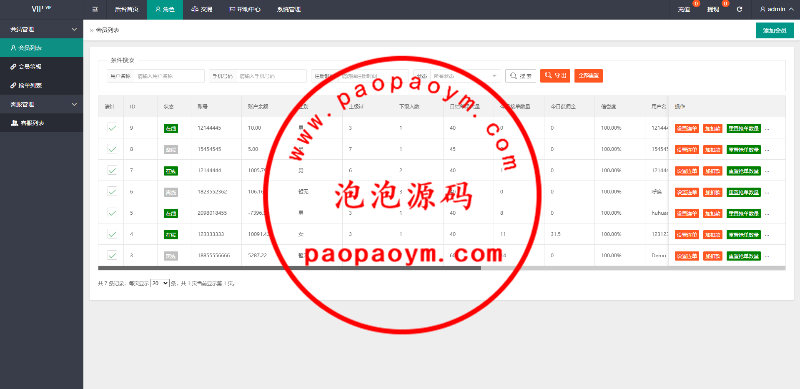
Task: Open the 帮助中心 top menu
Action: click(245, 9)
